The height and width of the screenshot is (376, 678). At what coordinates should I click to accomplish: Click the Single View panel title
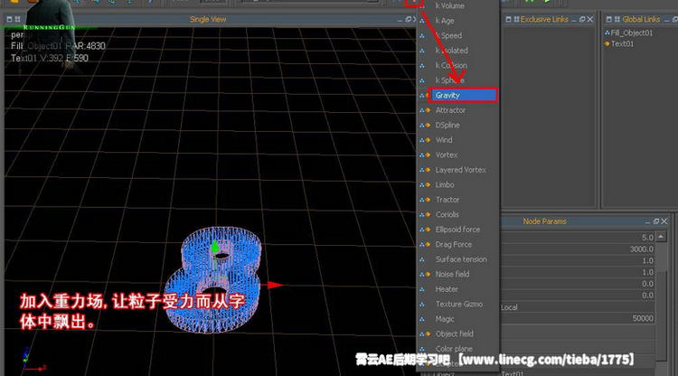[x=208, y=20]
